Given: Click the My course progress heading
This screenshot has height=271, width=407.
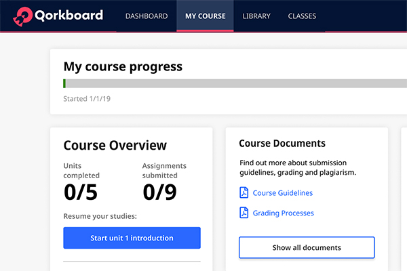Looking at the screenshot, I should (x=123, y=66).
